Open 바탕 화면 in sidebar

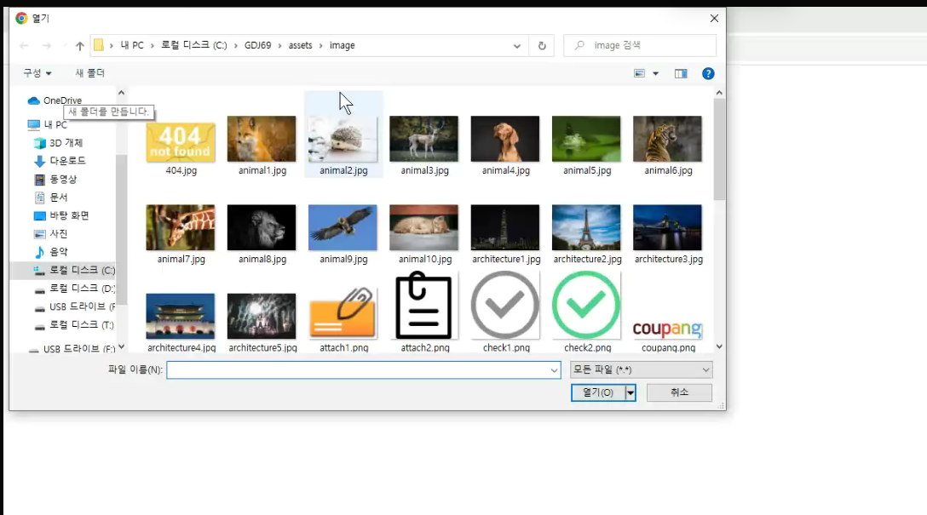pyautogui.click(x=61, y=215)
